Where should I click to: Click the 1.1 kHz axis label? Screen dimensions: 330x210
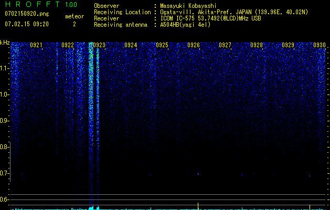tap(5, 68)
